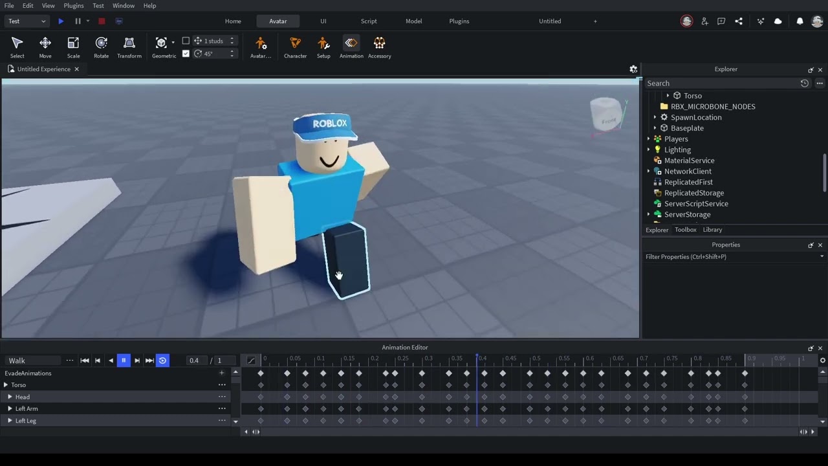Image resolution: width=828 pixels, height=466 pixels.
Task: Click the current time field 0.4
Action: 196,361
